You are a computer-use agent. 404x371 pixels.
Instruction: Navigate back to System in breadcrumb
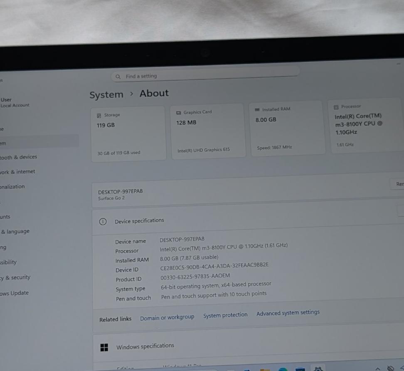click(x=106, y=95)
